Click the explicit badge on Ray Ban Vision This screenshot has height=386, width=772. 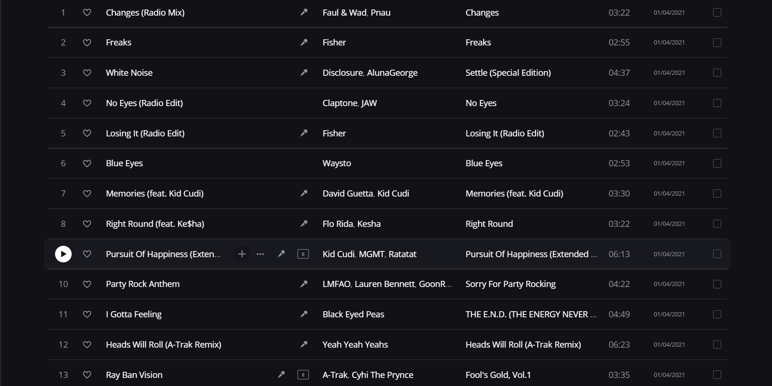pyautogui.click(x=303, y=375)
